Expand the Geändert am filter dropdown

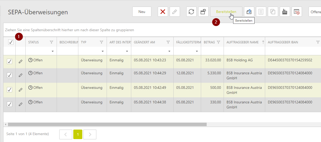click(169, 51)
